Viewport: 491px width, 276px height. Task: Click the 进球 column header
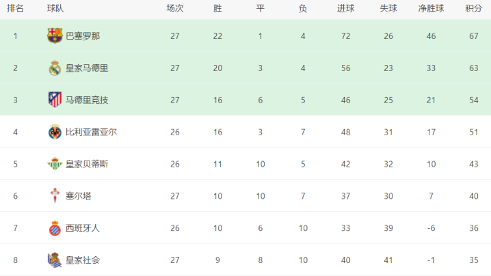tap(345, 8)
